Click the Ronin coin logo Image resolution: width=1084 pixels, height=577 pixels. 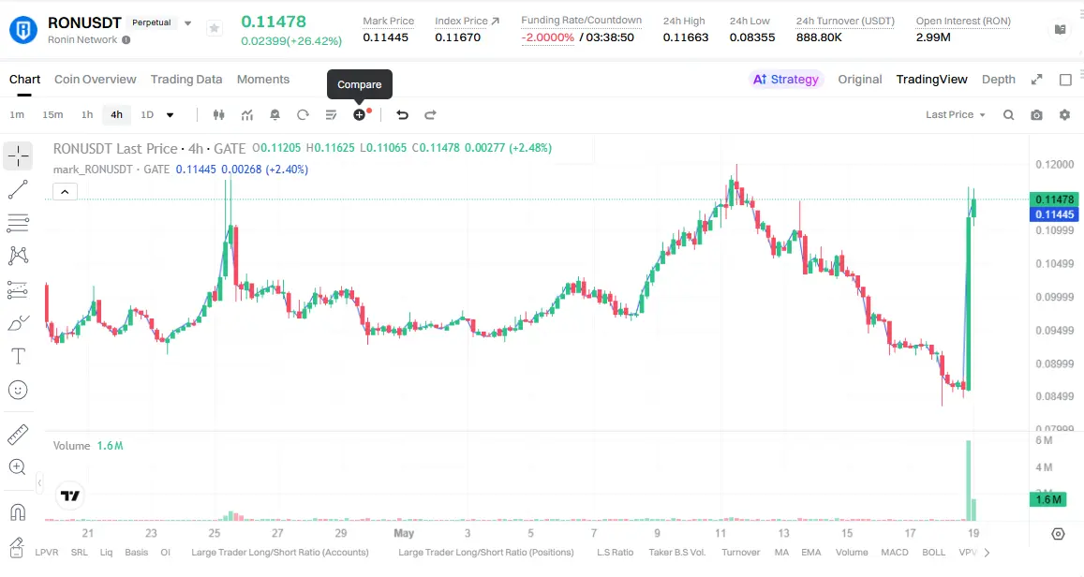[x=22, y=30]
